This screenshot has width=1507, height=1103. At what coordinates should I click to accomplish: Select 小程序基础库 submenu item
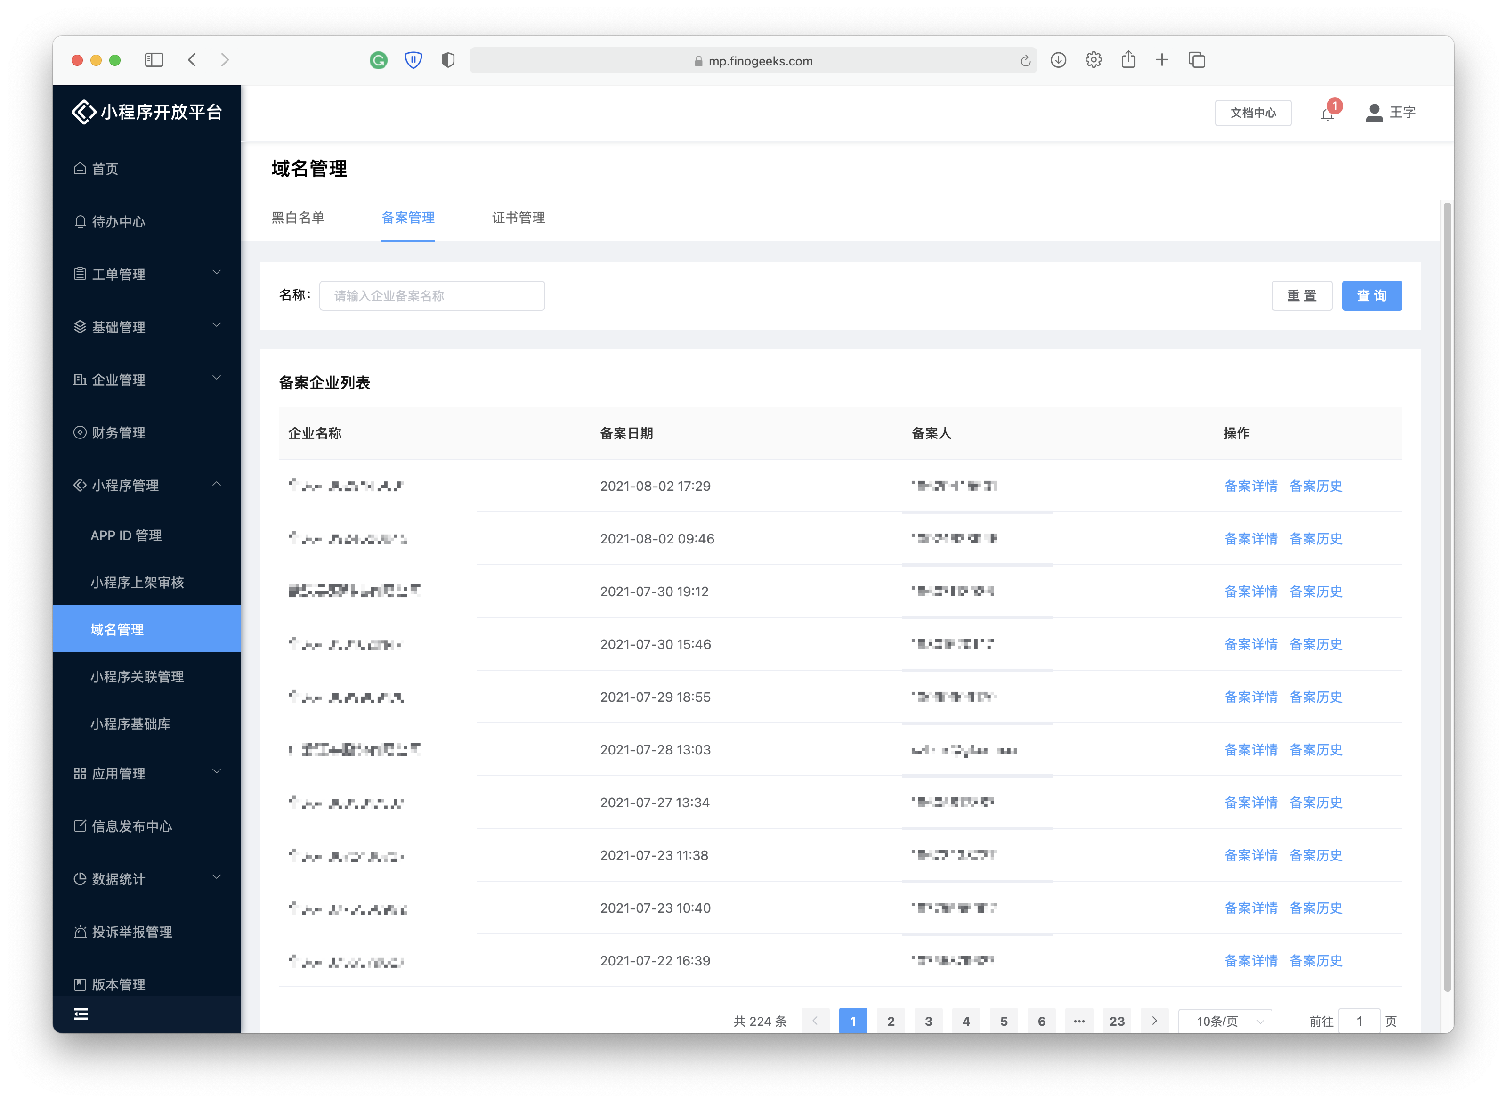pyautogui.click(x=147, y=724)
